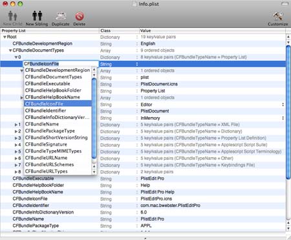This screenshot has width=291, height=240.
Task: Select the root-level CFBundleIdentifier row
Action: point(143,206)
